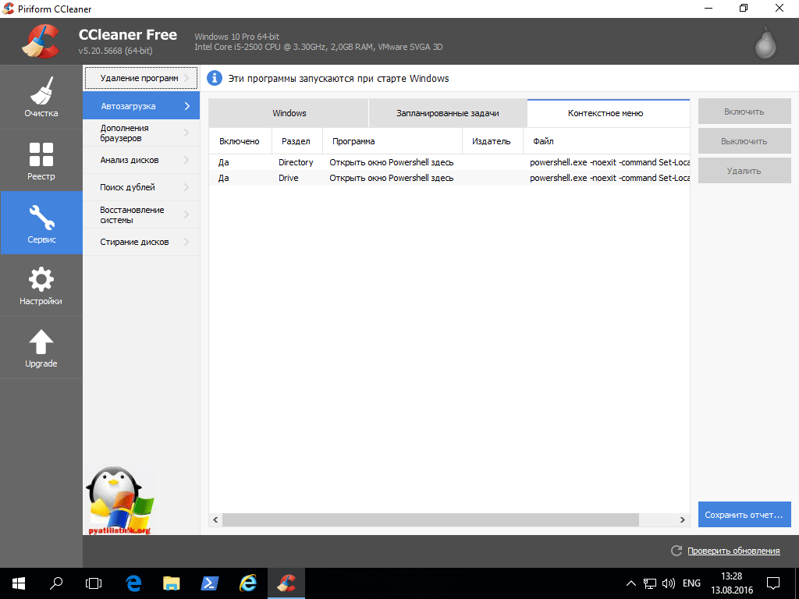
Task: Switch to Запланированные задачи tab
Action: [x=447, y=113]
